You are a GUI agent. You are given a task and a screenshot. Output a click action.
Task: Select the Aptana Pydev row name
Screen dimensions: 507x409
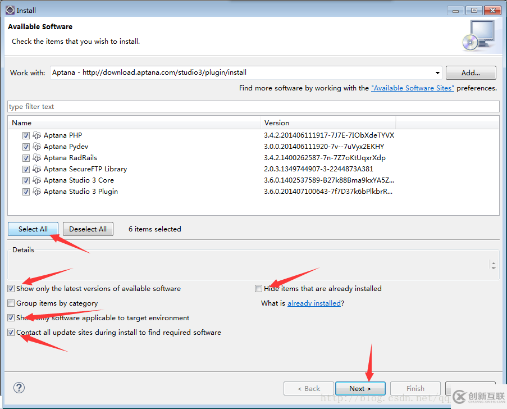click(66, 147)
